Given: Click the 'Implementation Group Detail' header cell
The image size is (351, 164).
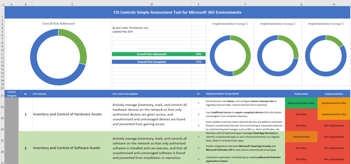Looking at the screenshot, I should (245, 94).
